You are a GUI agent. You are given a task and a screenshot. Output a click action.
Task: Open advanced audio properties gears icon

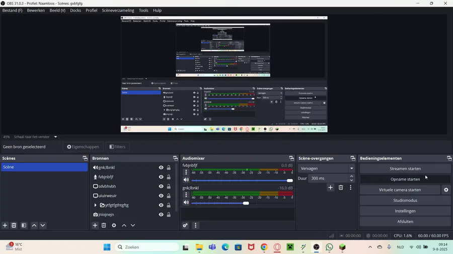click(185, 225)
